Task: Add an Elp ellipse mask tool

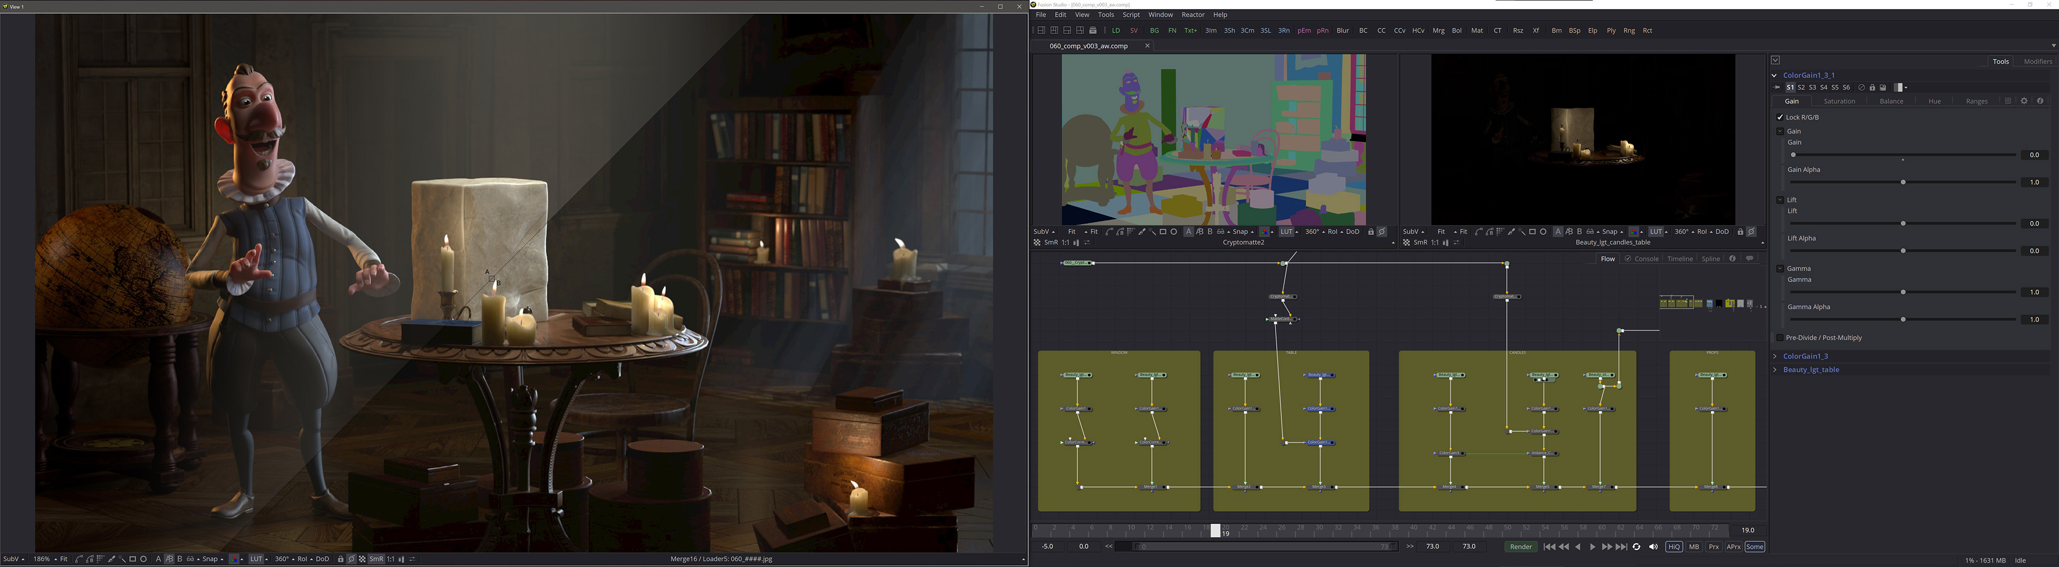Action: point(1592,31)
